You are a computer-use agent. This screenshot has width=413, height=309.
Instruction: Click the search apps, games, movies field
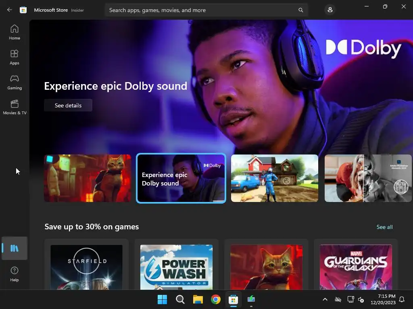tap(206, 10)
